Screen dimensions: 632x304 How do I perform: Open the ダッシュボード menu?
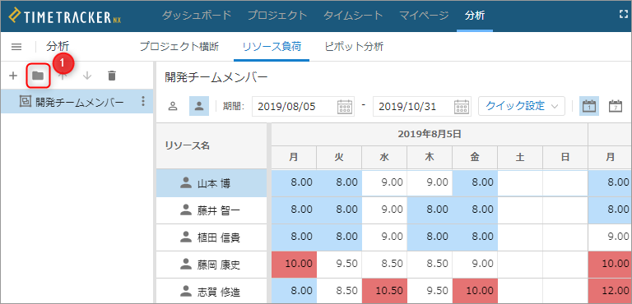coord(197,16)
